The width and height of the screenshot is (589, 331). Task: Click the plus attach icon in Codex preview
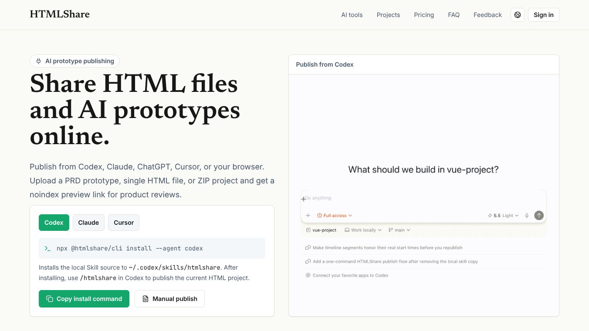point(308,216)
